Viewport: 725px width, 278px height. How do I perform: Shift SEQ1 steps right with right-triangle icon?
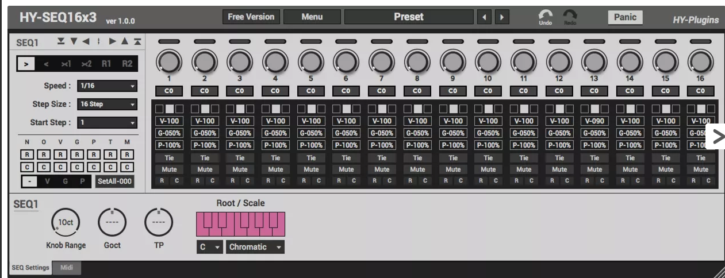[113, 42]
